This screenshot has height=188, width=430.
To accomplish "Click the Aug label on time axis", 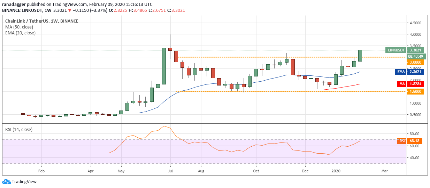I will pyautogui.click(x=201, y=171).
